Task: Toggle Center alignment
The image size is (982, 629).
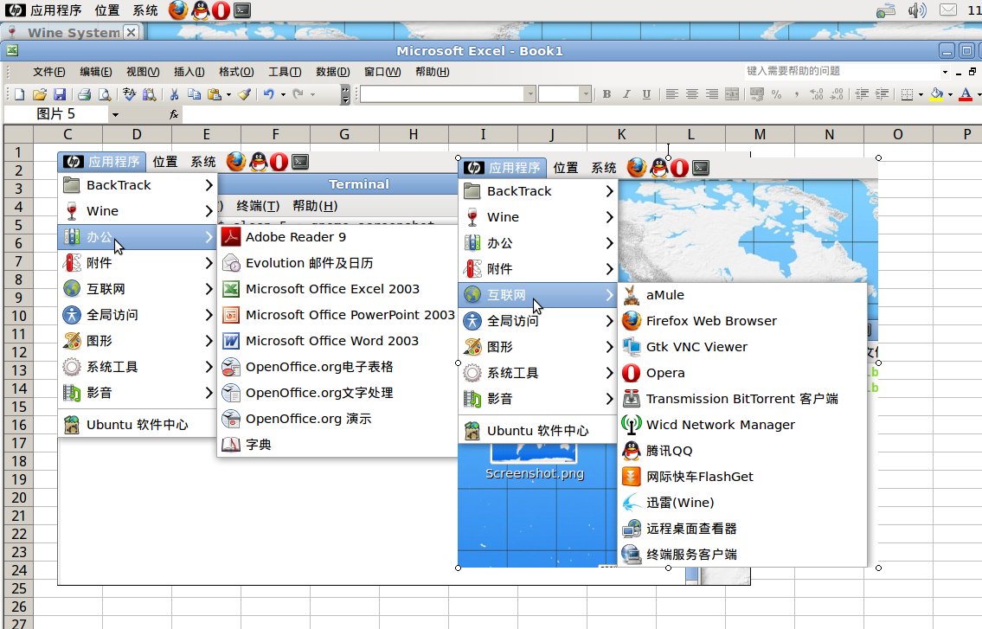Action: [x=691, y=94]
